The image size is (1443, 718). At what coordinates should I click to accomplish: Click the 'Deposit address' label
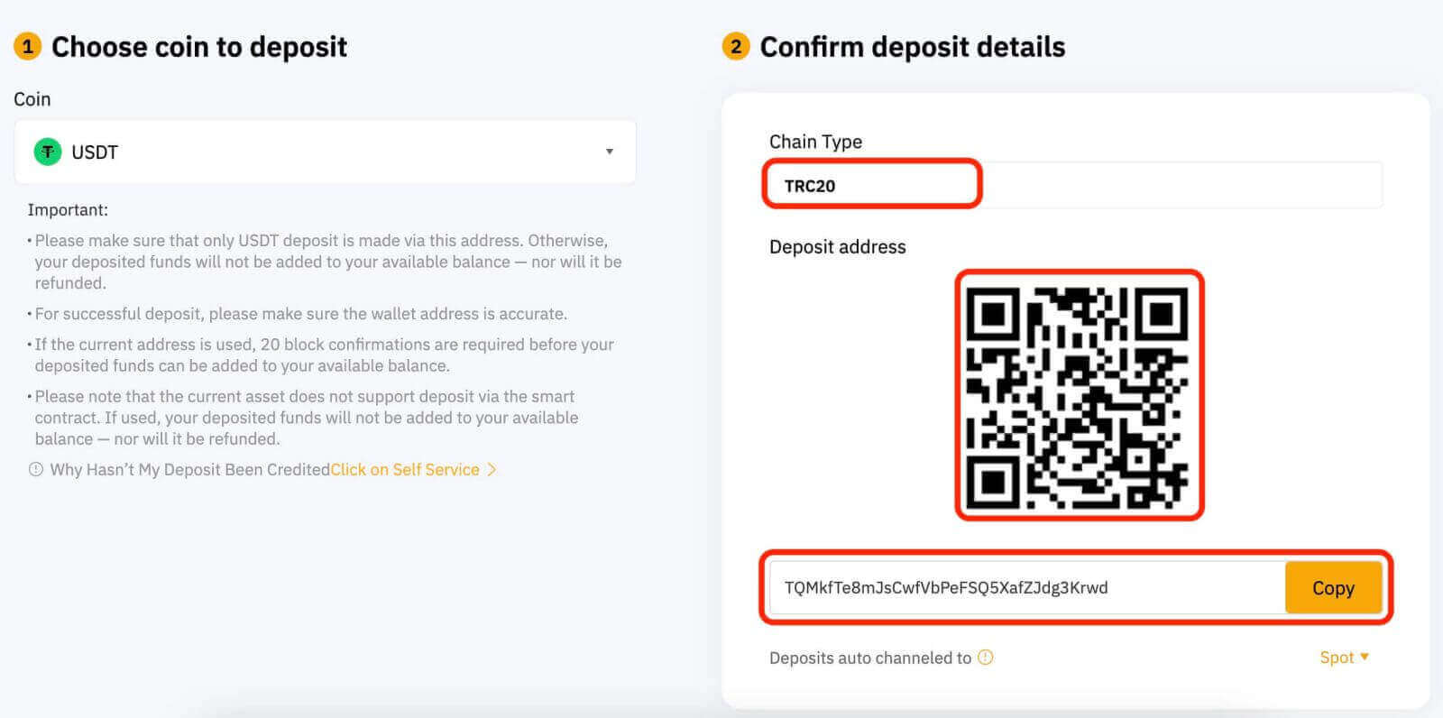[x=837, y=246]
